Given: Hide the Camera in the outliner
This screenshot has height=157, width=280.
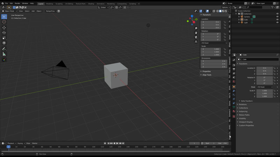Looking at the screenshot, I should (x=277, y=17).
